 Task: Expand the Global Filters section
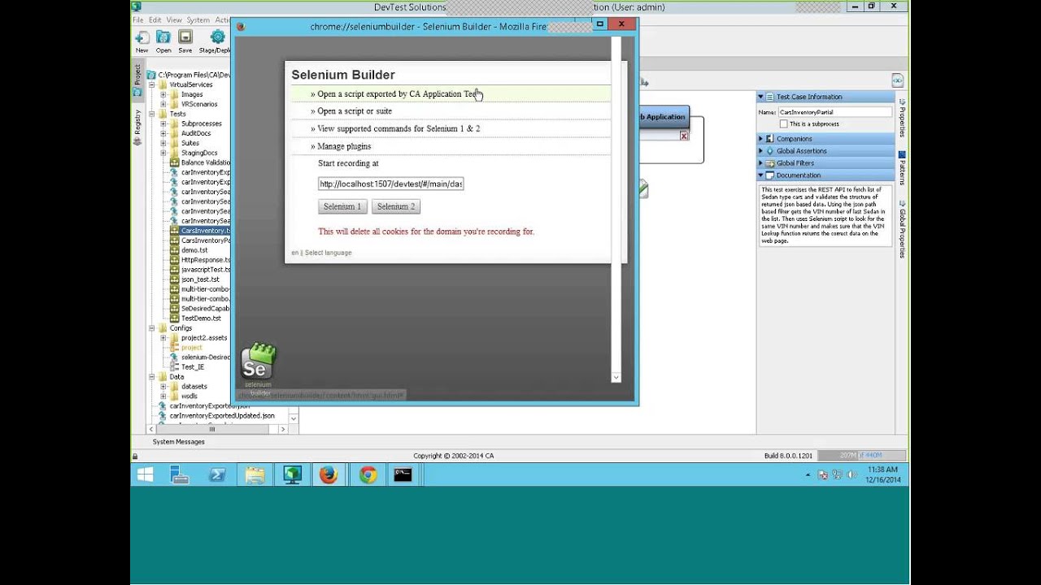(x=761, y=163)
